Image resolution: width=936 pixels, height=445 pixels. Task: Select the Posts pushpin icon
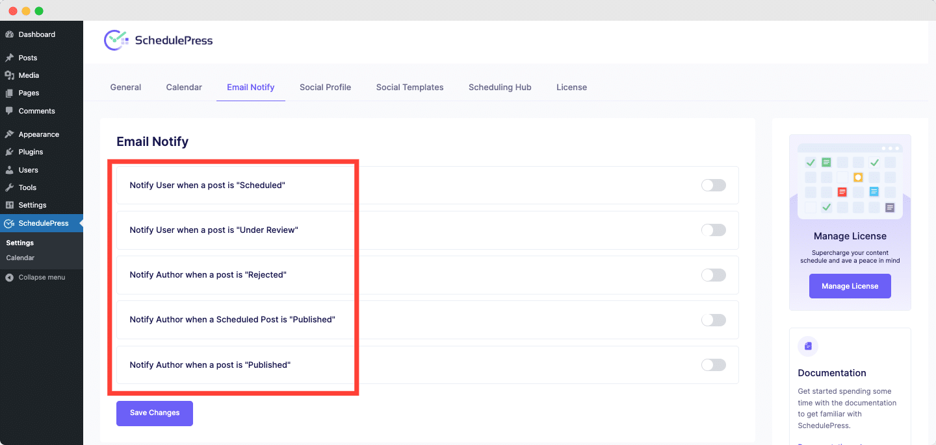click(x=10, y=57)
